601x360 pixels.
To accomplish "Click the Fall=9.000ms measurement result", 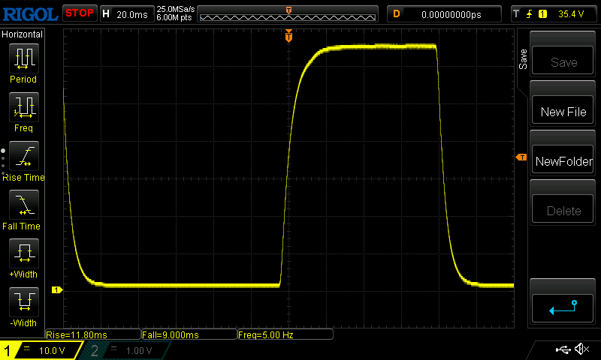I will coord(189,334).
